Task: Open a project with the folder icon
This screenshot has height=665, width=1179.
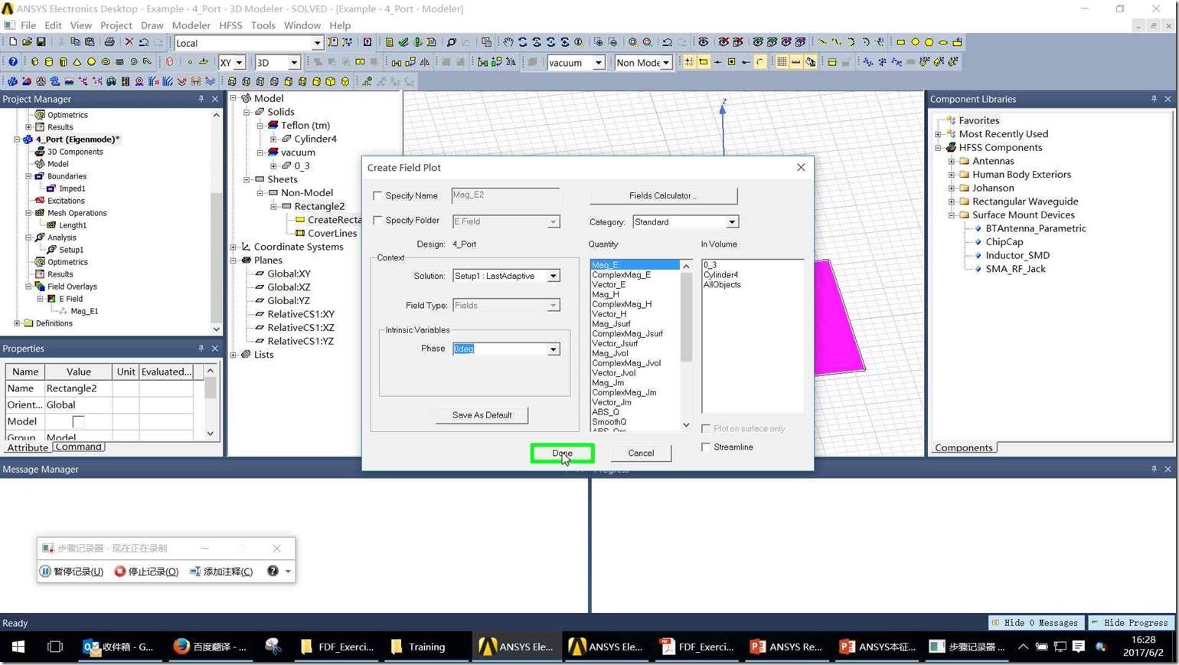Action: point(27,42)
